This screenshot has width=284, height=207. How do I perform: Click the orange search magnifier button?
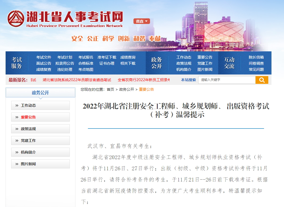tap(262, 80)
